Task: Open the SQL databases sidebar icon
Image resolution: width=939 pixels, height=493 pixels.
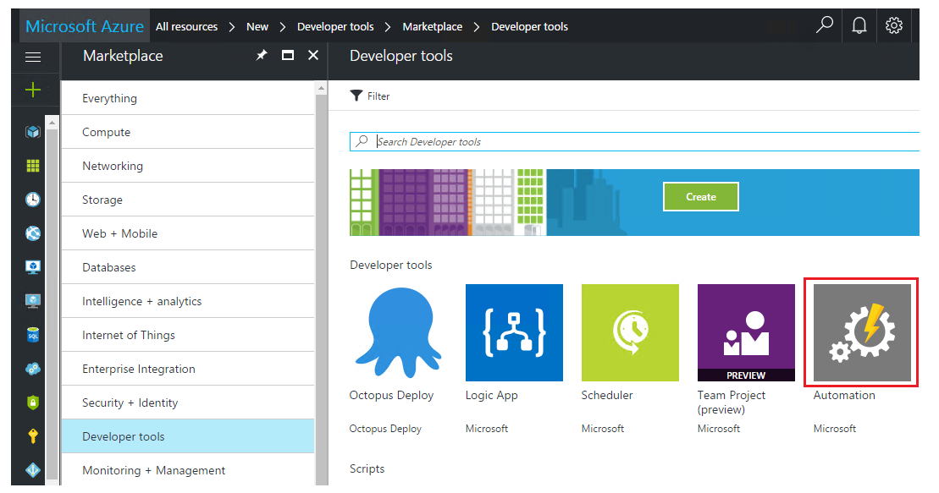Action: [33, 335]
